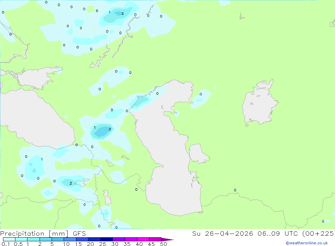This screenshot has width=335, height=246.
Task: Choose the 25–30 mm dark navy swatch
Action: (x=107, y=239)
